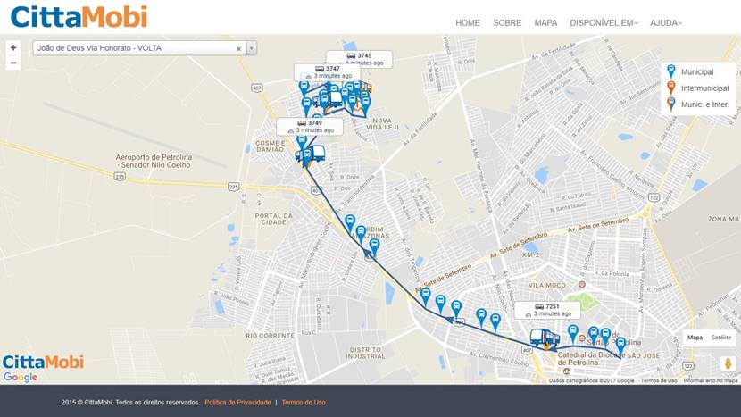The width and height of the screenshot is (741, 417).
Task: Click the Municipal blue pin legend icon
Action: tap(671, 71)
